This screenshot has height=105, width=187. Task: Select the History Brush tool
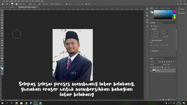coord(2,36)
